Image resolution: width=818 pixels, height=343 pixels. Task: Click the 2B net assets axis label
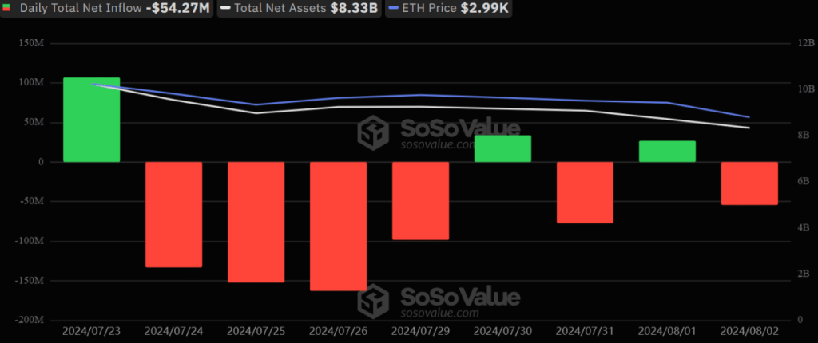coord(804,273)
